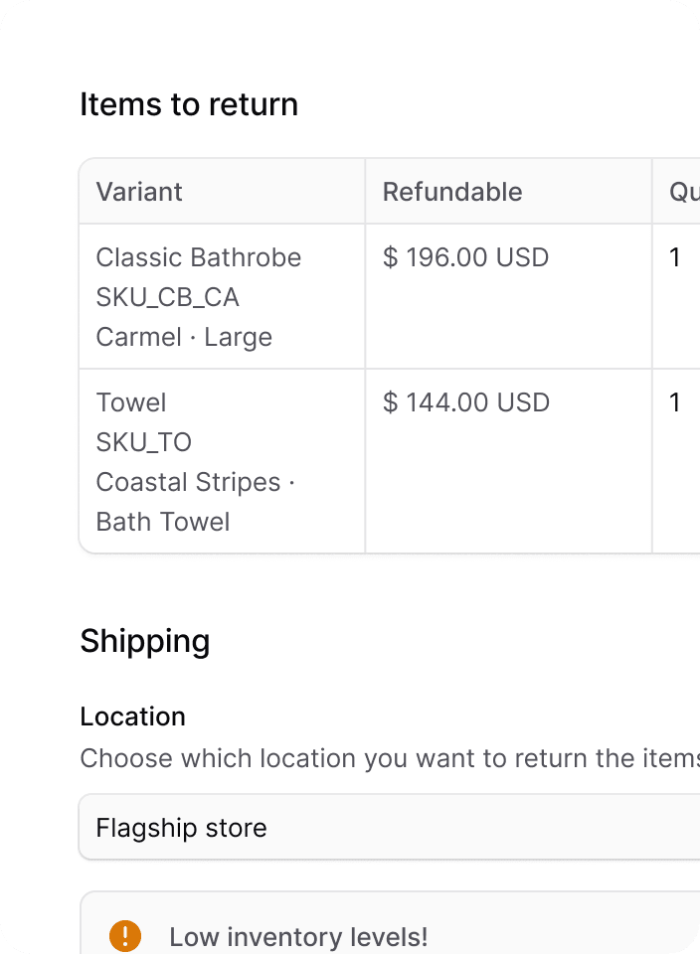
Task: Click the Variant column header
Action: [x=139, y=192]
